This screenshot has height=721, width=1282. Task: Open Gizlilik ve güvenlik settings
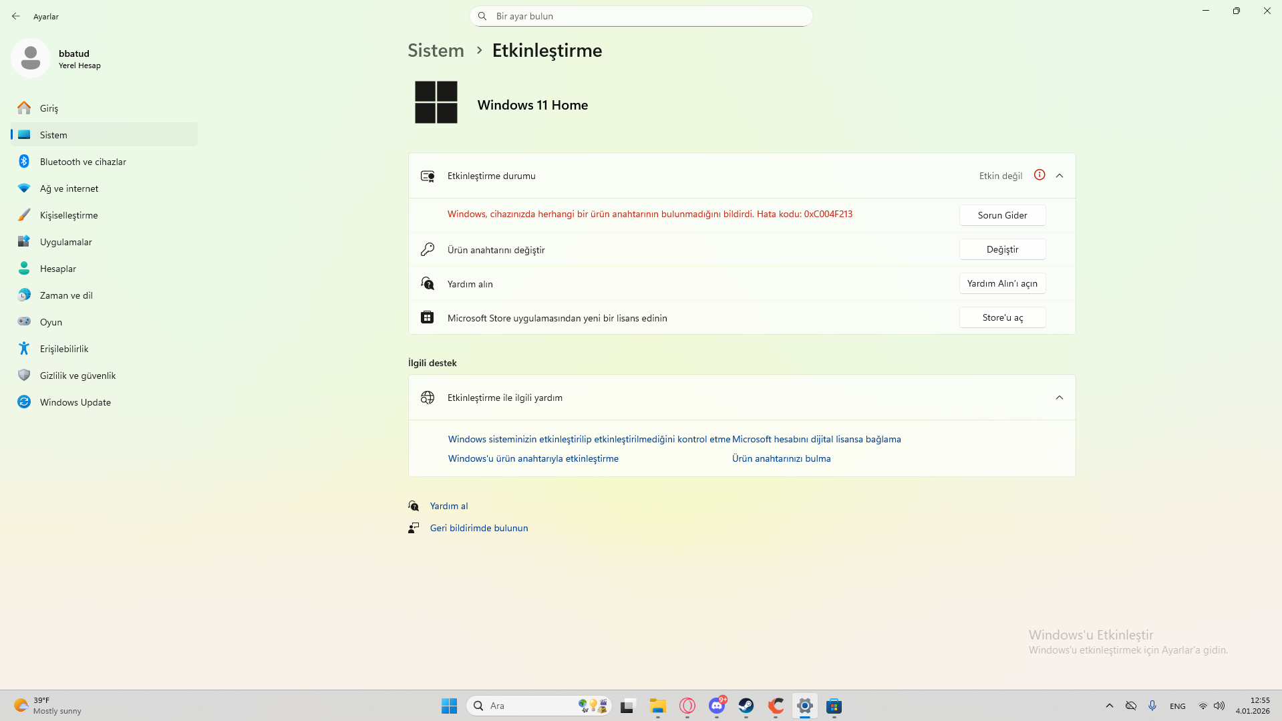coord(104,375)
